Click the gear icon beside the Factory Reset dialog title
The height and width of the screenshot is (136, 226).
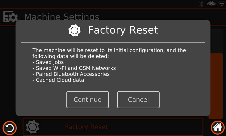(74, 30)
